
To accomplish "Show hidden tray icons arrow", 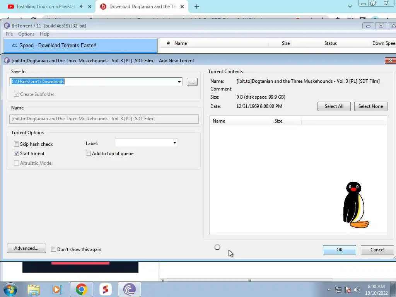I will click(329, 290).
